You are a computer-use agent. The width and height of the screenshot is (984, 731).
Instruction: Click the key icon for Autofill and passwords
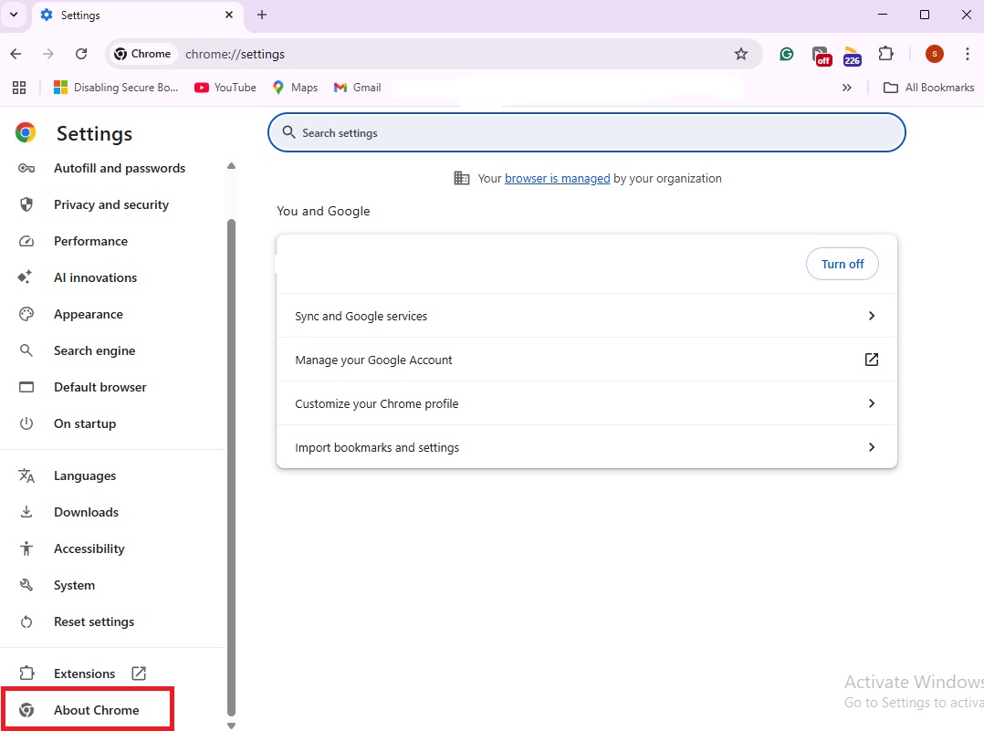pos(26,168)
